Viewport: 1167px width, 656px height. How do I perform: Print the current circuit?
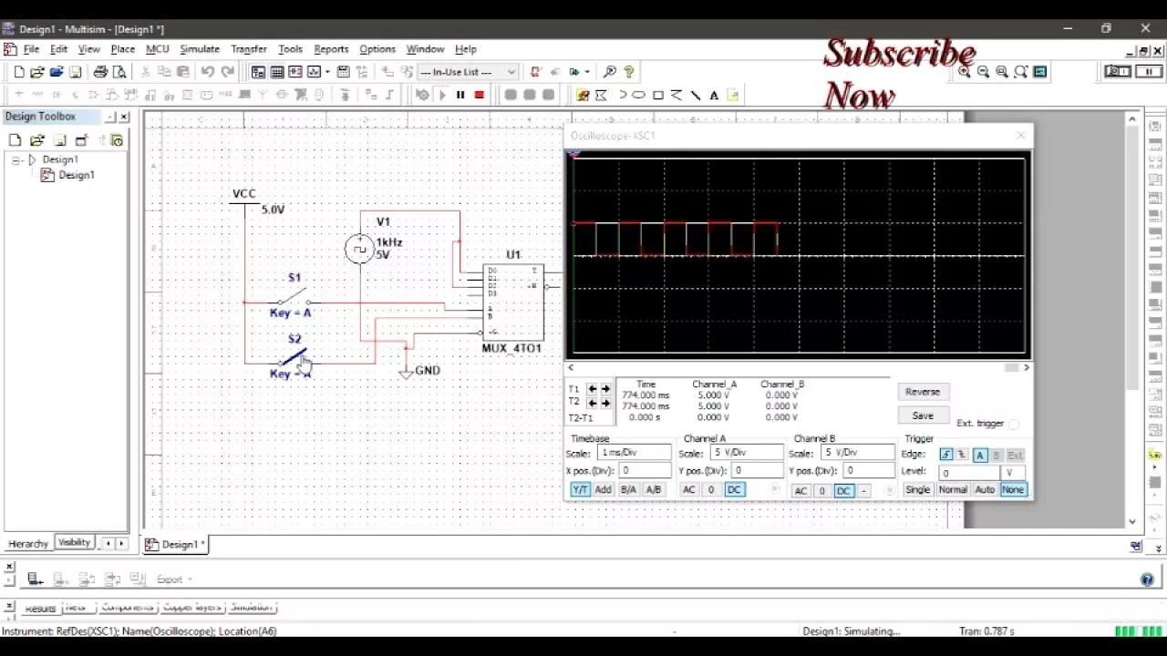[x=100, y=72]
